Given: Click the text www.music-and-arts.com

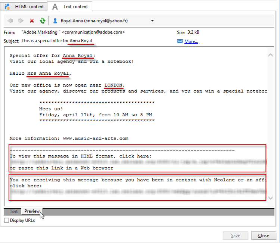Looking at the screenshot, I should (96, 138).
